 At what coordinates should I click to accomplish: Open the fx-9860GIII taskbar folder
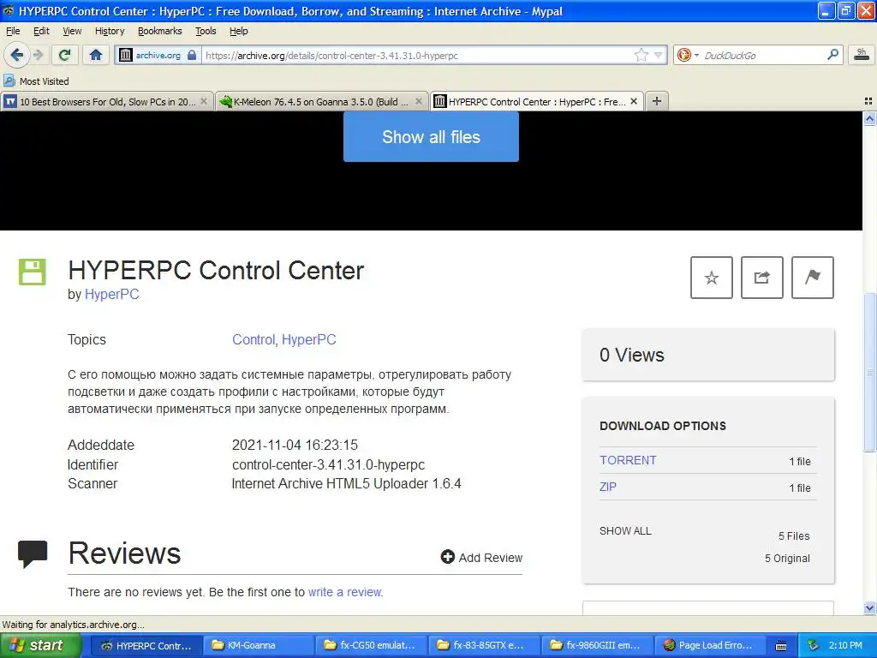coord(597,646)
